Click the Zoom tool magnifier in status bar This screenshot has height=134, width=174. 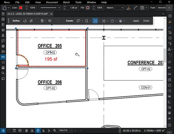(55, 131)
